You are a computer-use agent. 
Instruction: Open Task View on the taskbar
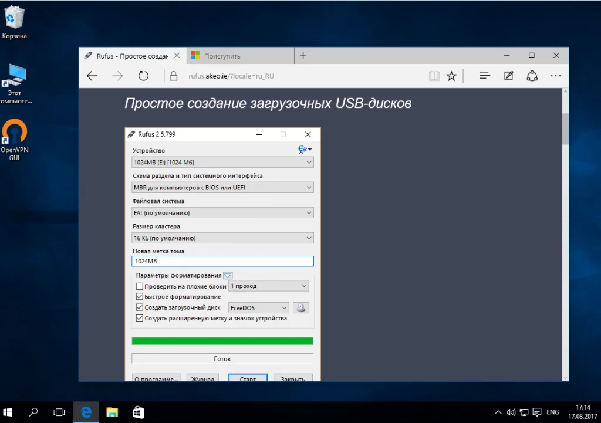click(x=59, y=412)
